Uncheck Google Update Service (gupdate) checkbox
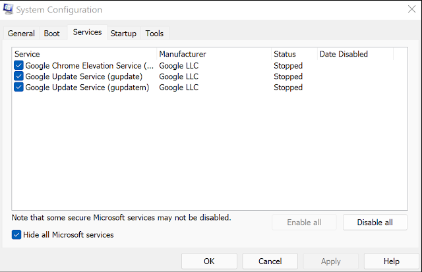The height and width of the screenshot is (272, 422). 18,76
